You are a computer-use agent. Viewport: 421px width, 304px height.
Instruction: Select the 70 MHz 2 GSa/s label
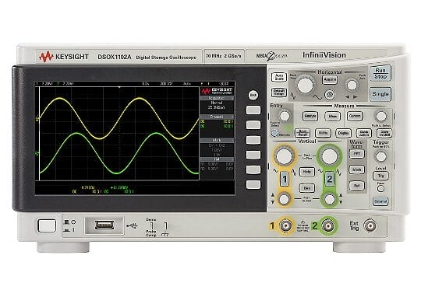click(224, 56)
